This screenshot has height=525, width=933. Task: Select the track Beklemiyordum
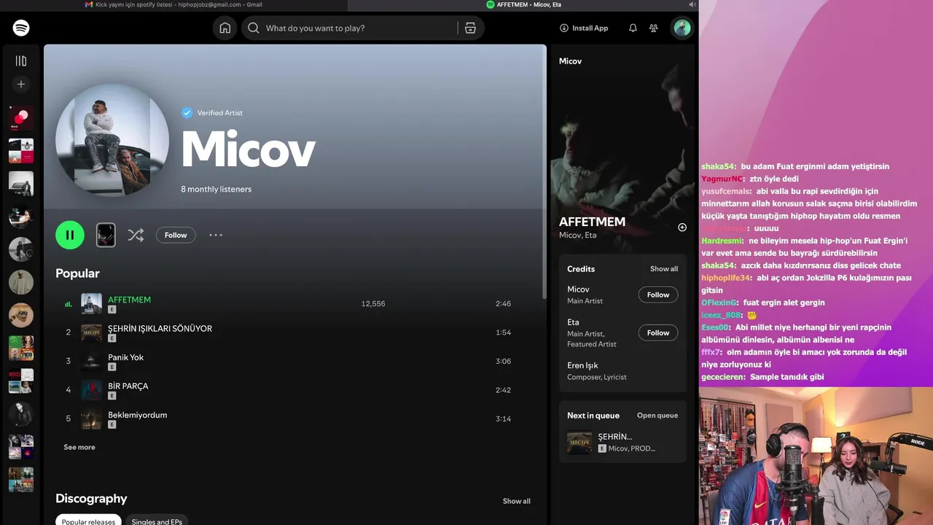(x=137, y=415)
